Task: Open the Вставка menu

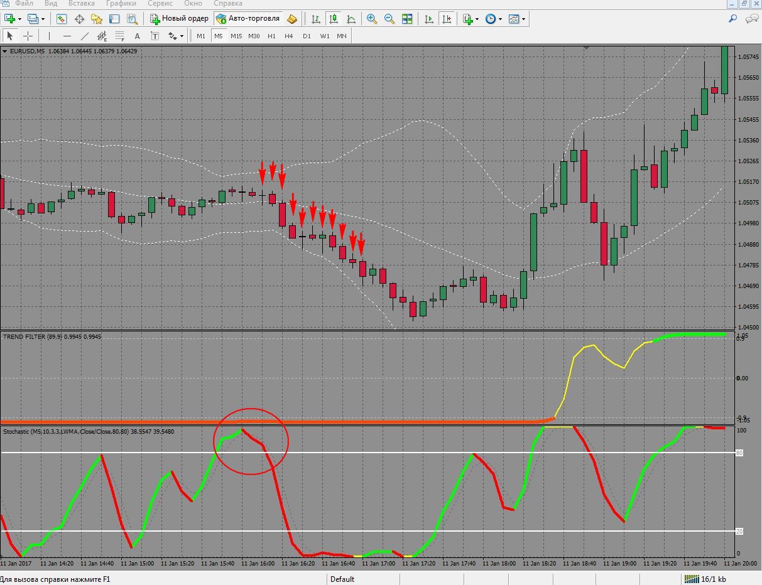Action: tap(82, 3)
